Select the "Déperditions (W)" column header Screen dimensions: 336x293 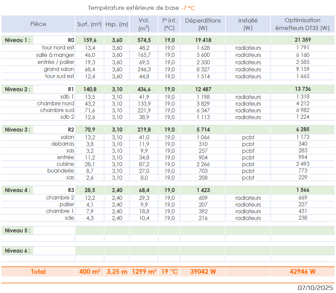pyautogui.click(x=203, y=24)
